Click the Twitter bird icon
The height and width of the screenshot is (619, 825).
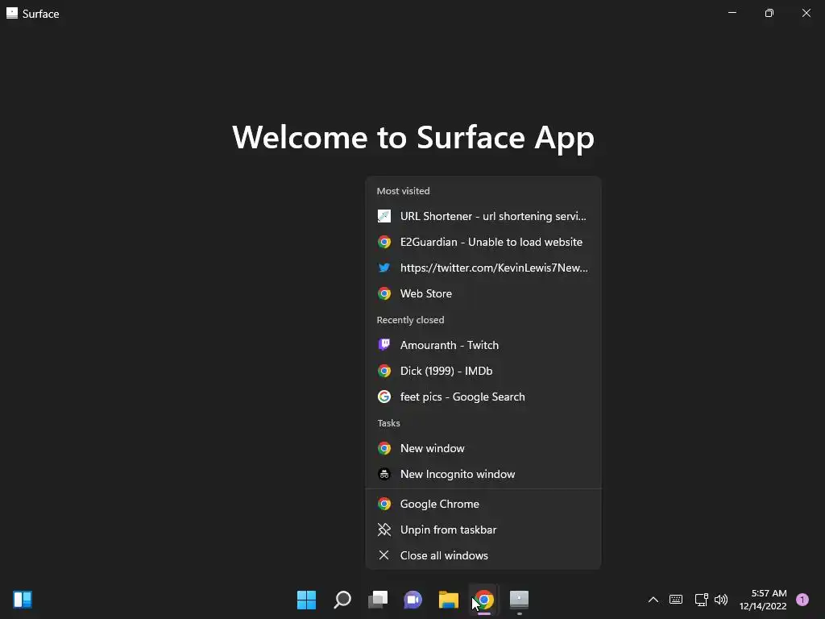384,268
